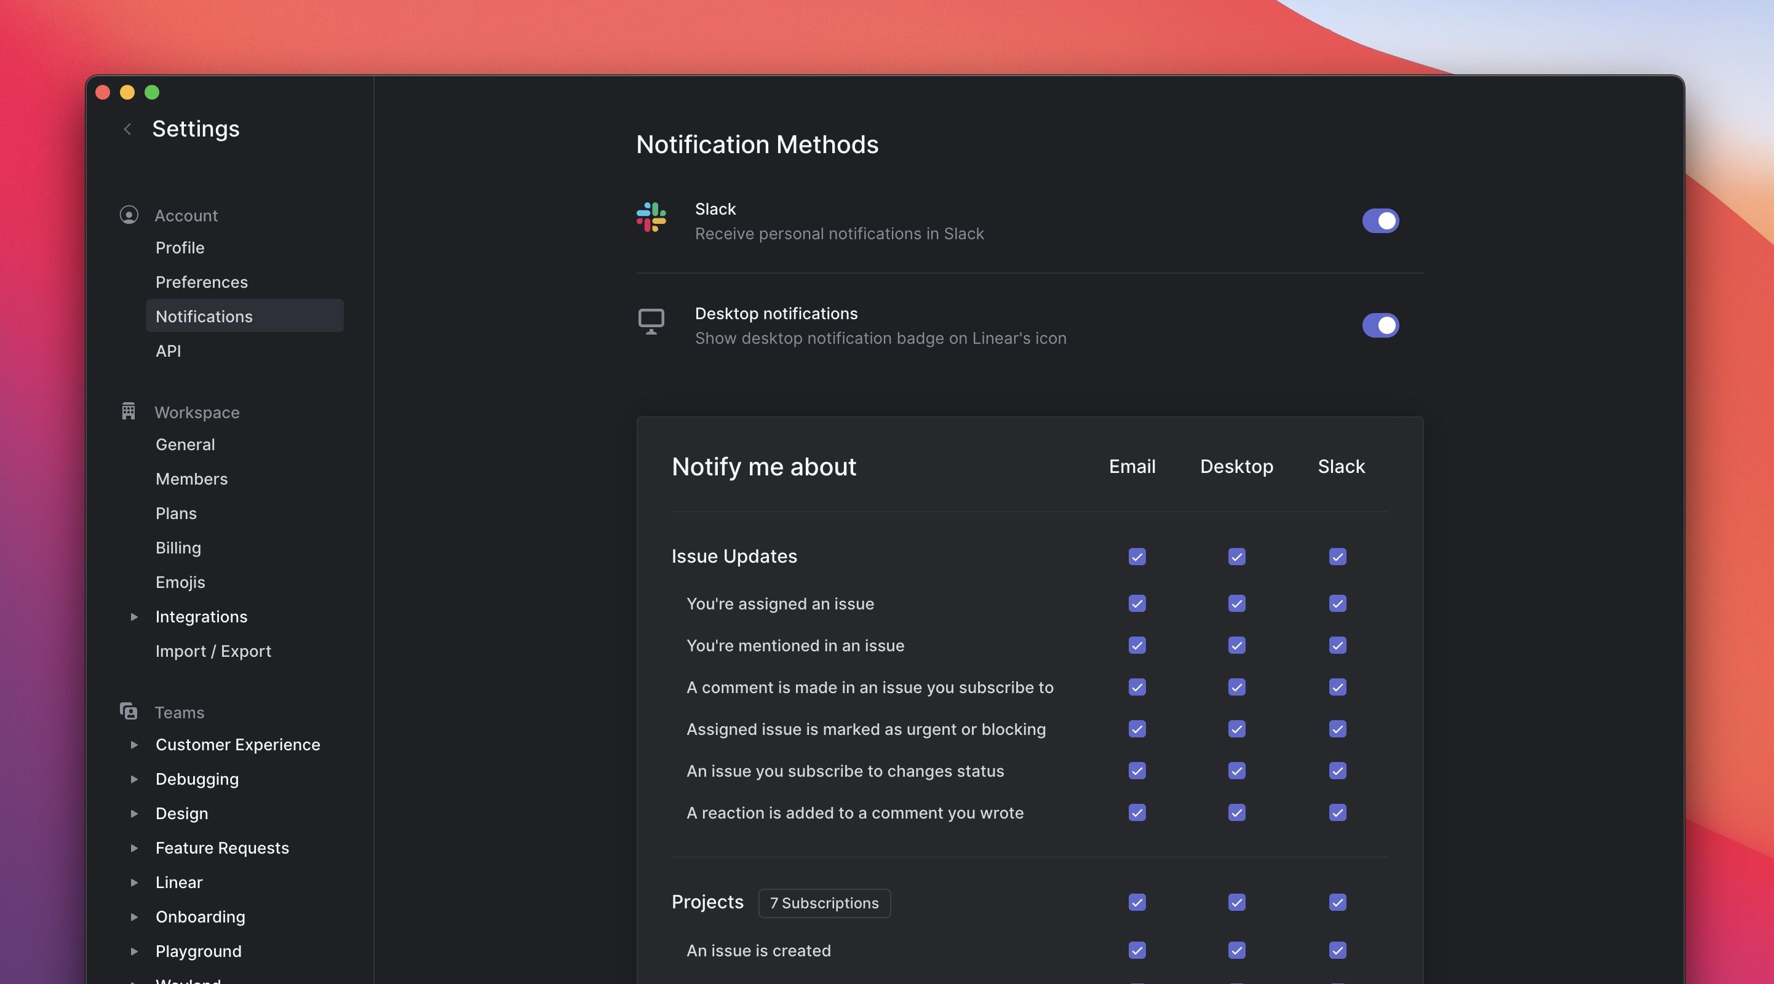Uncheck Slack checkbox for Issue Updates
Viewport: 1774px width, 984px height.
[1337, 557]
